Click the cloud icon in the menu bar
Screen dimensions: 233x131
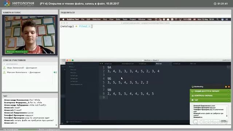coord(168,19)
